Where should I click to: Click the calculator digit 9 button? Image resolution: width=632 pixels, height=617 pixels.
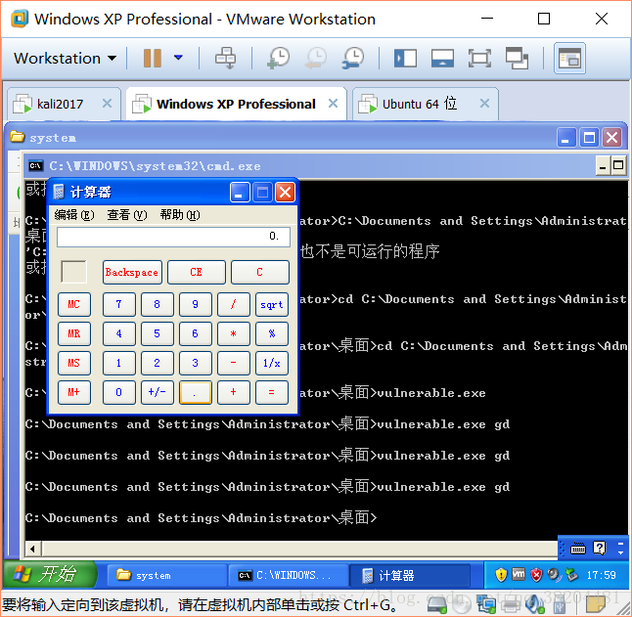(x=196, y=304)
